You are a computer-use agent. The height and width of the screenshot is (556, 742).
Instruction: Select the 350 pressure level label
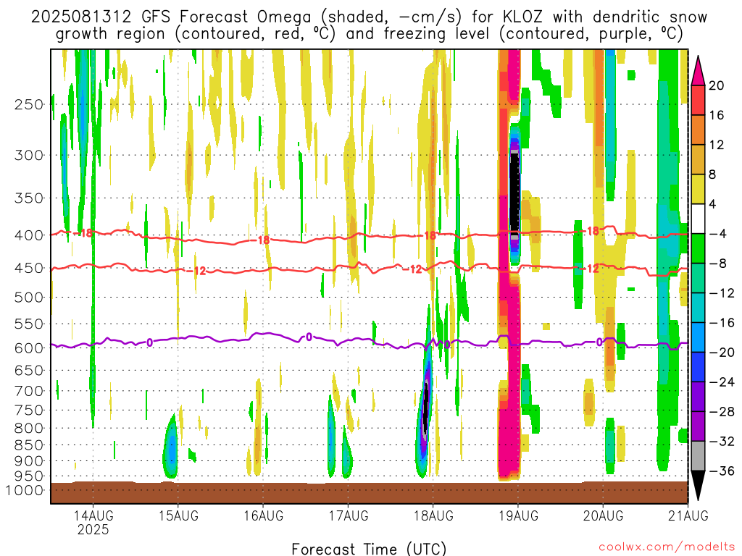pyautogui.click(x=29, y=198)
